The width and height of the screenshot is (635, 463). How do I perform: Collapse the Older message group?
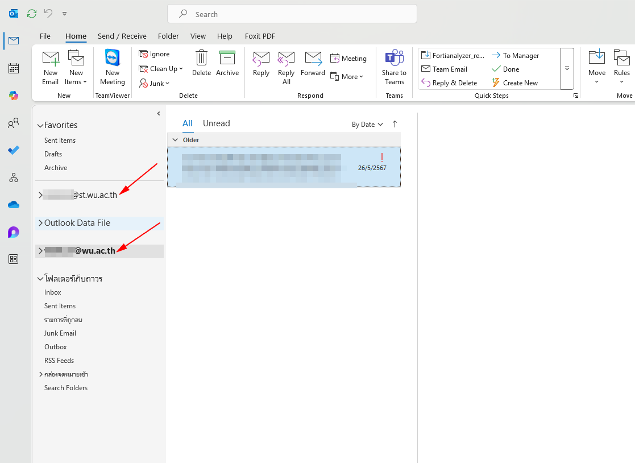pyautogui.click(x=175, y=140)
